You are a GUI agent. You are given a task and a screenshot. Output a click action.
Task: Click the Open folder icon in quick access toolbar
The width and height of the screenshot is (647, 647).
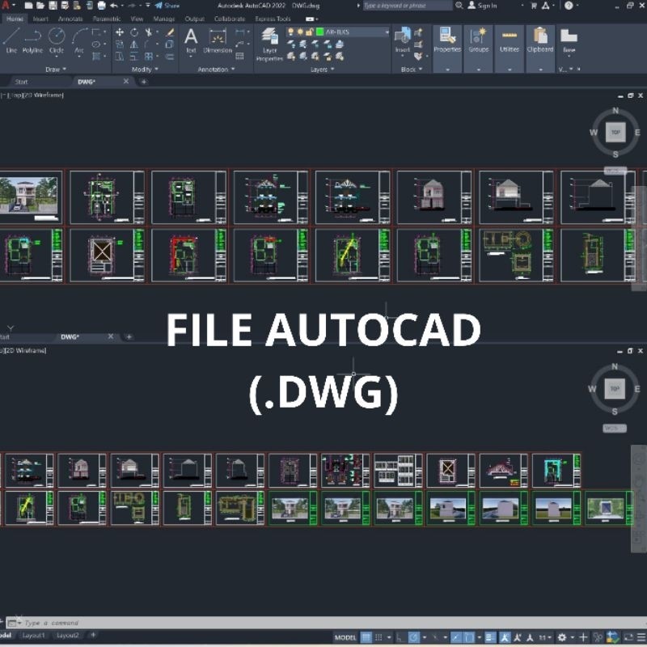40,6
